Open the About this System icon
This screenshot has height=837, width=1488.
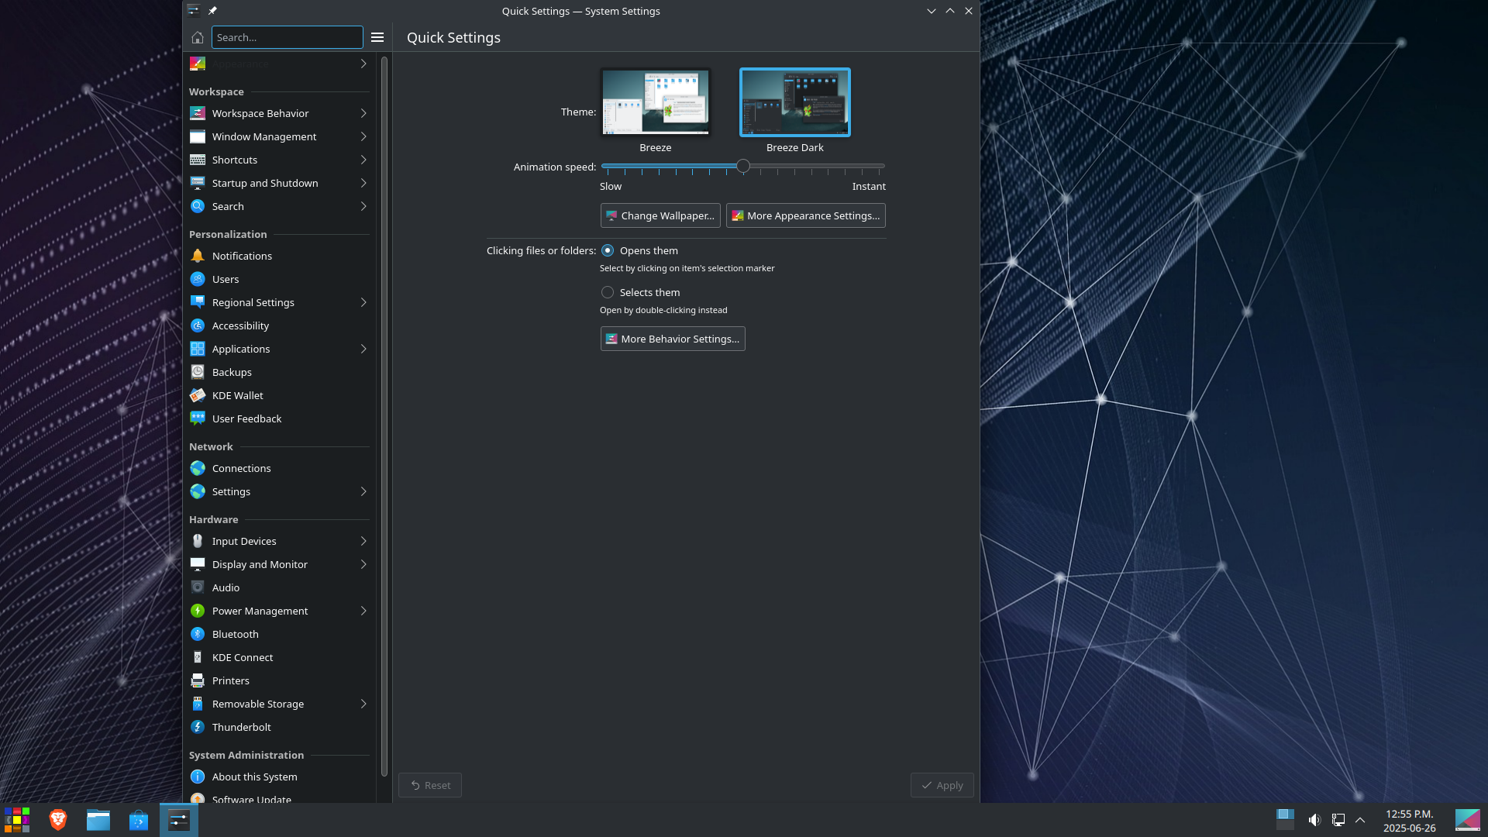(x=198, y=777)
